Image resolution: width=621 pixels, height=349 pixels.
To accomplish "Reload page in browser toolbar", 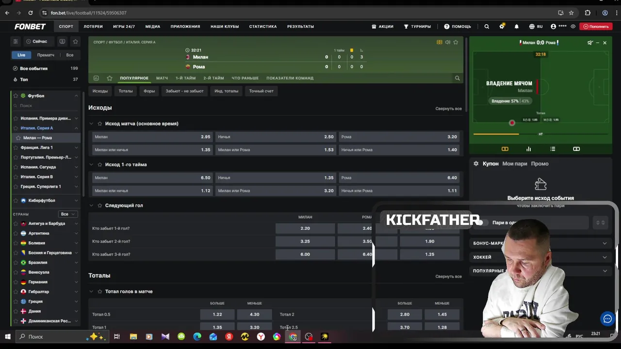I will pos(31,13).
